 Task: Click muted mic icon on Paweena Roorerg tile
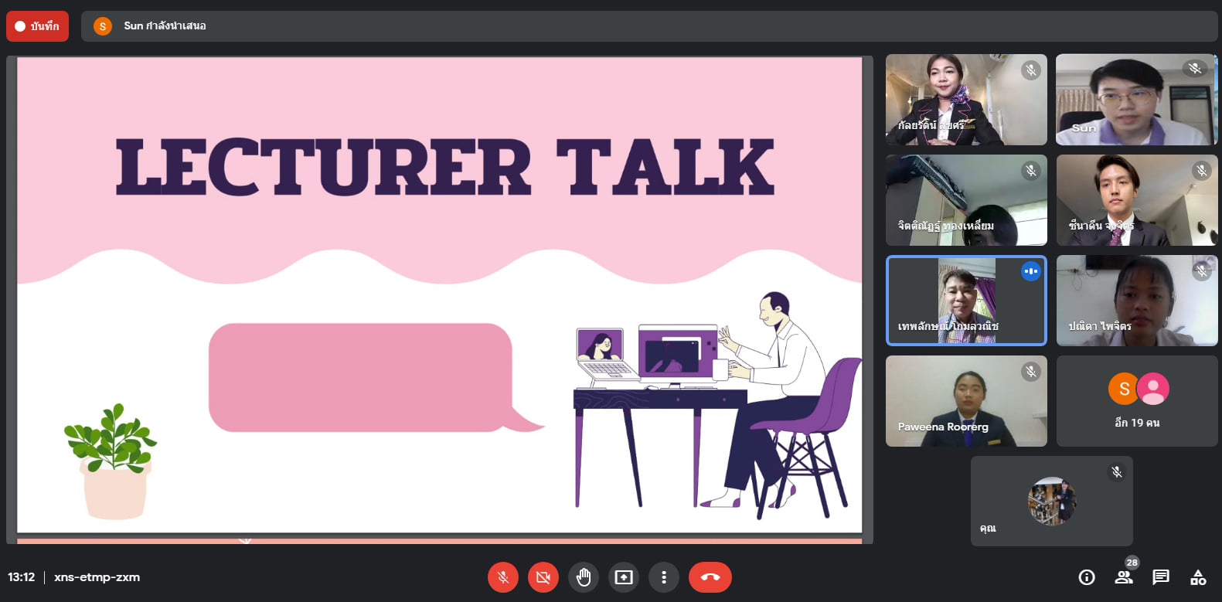tap(1030, 372)
